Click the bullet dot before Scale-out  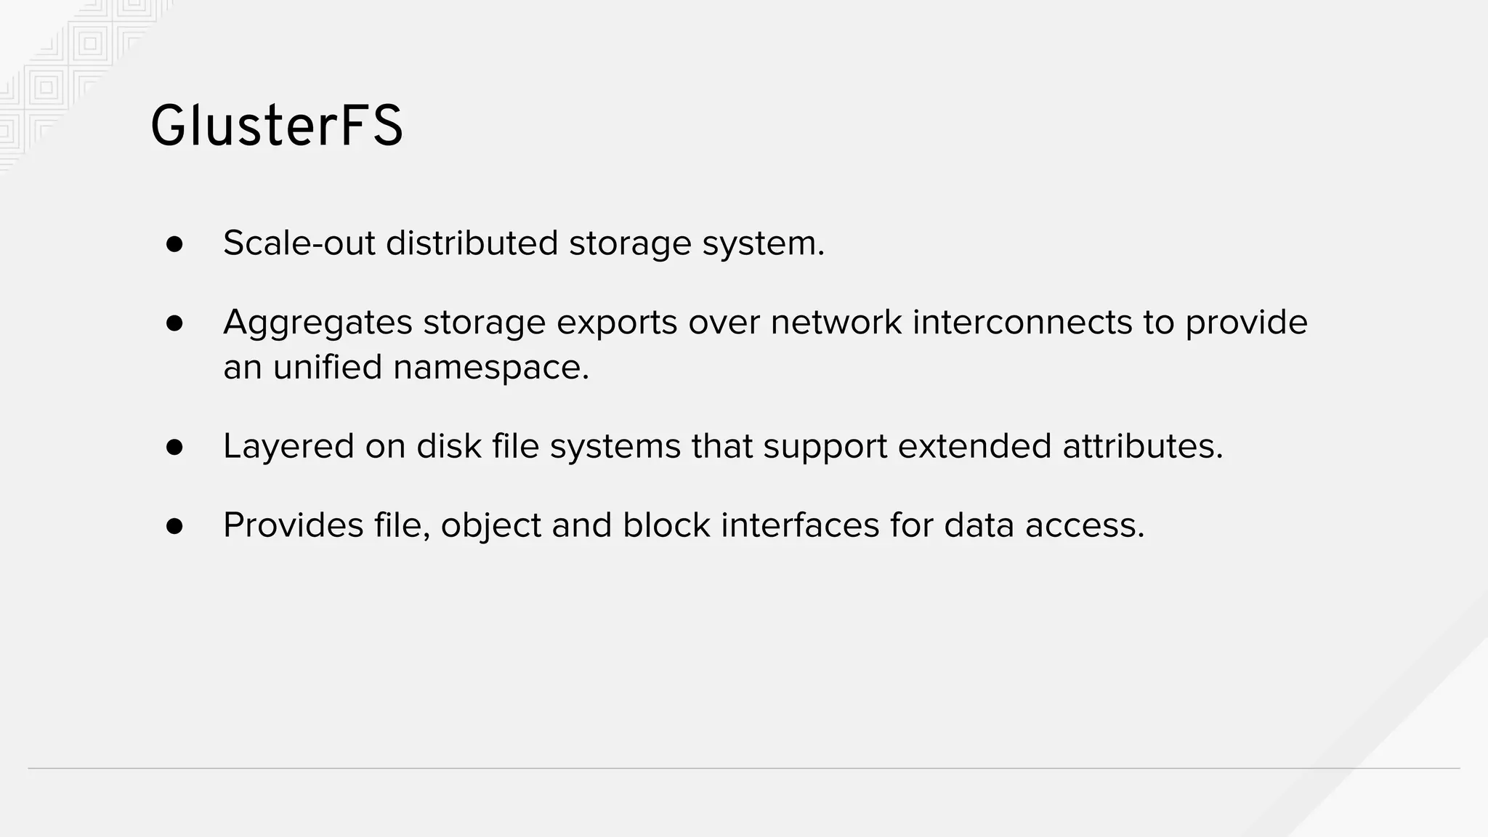coord(174,244)
